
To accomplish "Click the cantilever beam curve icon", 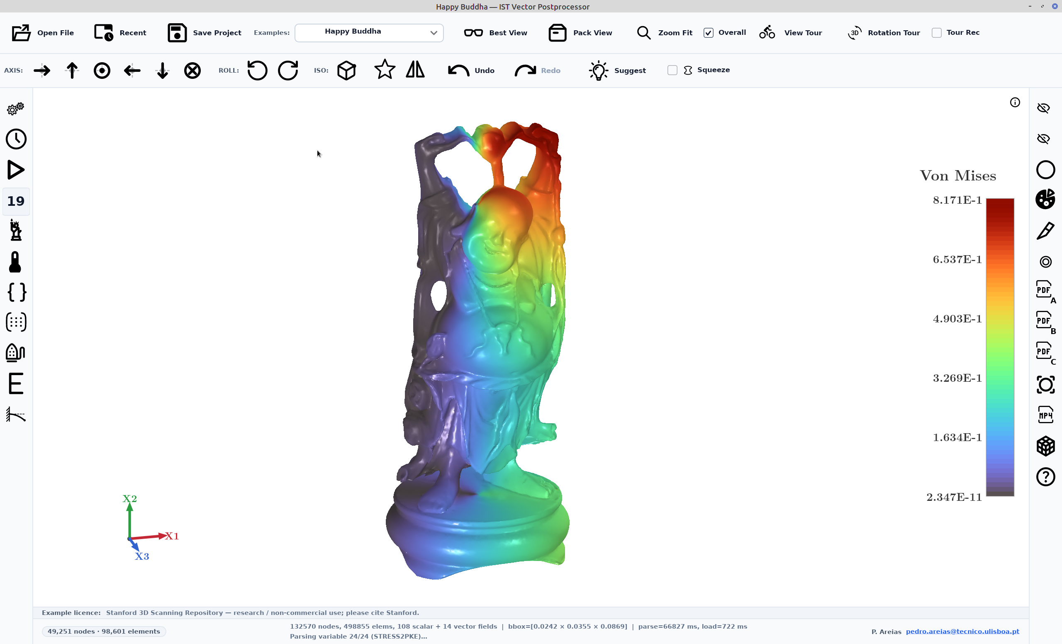I will (16, 414).
